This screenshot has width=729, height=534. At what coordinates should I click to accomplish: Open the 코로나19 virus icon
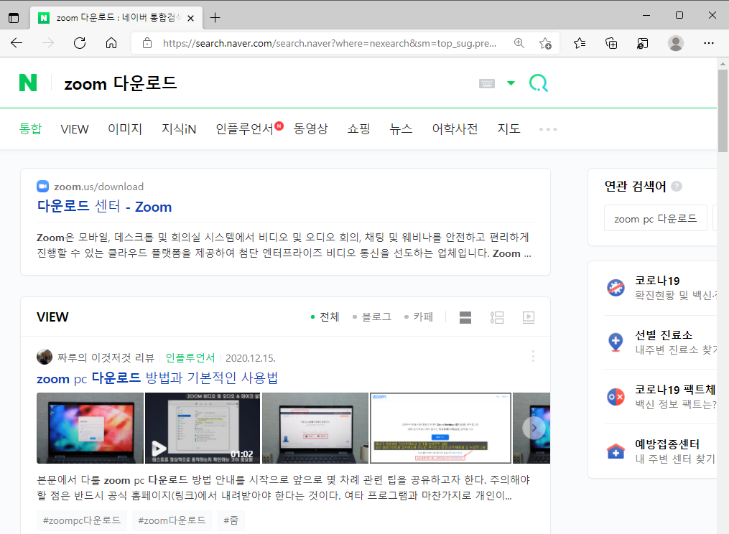point(616,288)
